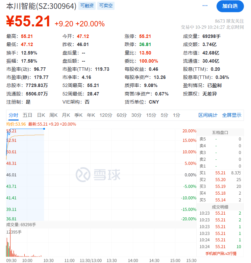
Task: Select the 分时 chart tab
Action: [x=14, y=115]
